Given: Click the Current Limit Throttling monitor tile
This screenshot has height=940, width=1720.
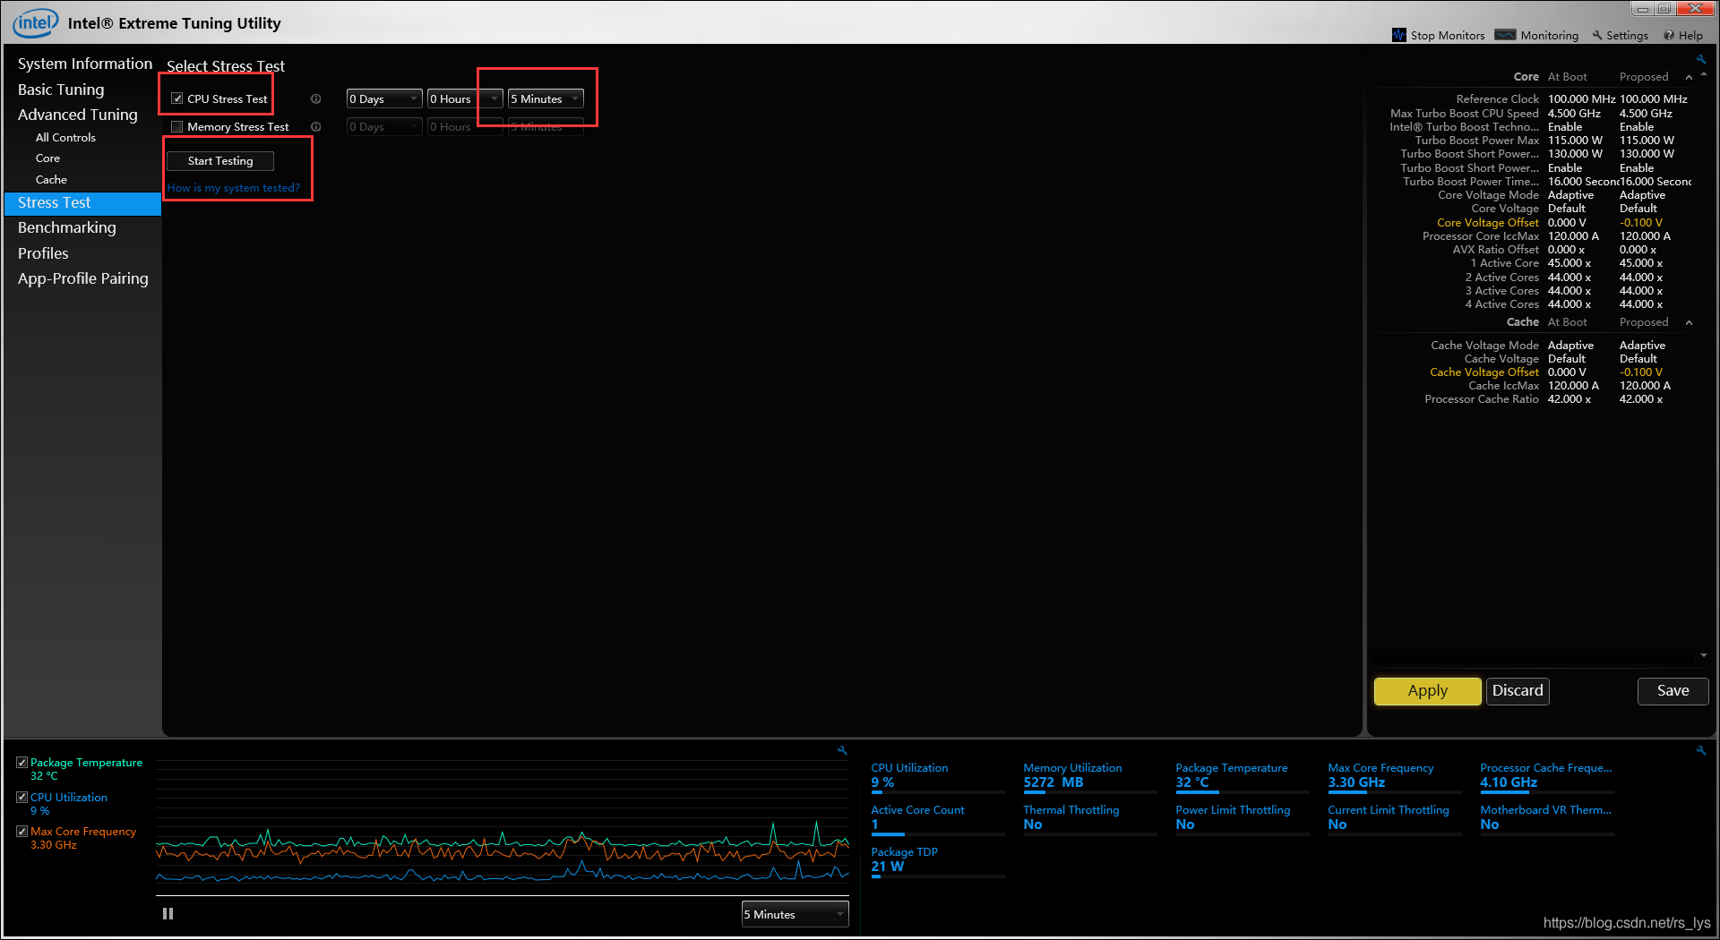Looking at the screenshot, I should 1395,819.
